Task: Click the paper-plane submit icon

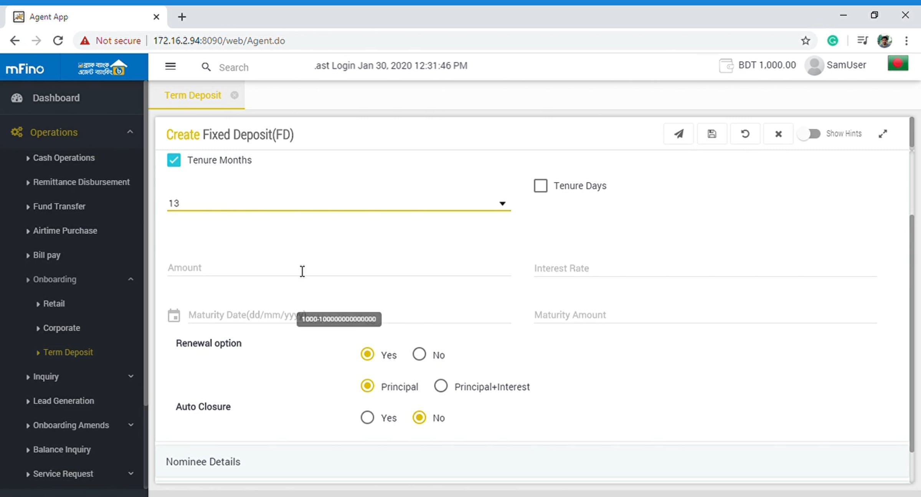Action: [678, 134]
